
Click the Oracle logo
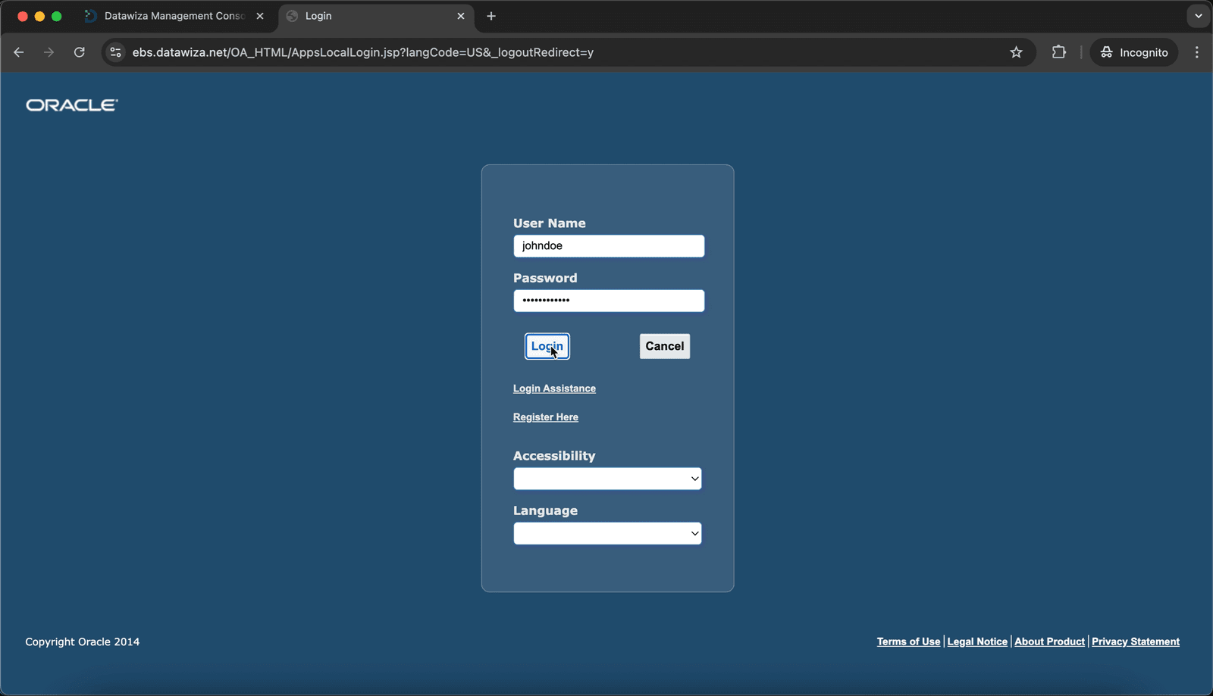[x=72, y=105]
